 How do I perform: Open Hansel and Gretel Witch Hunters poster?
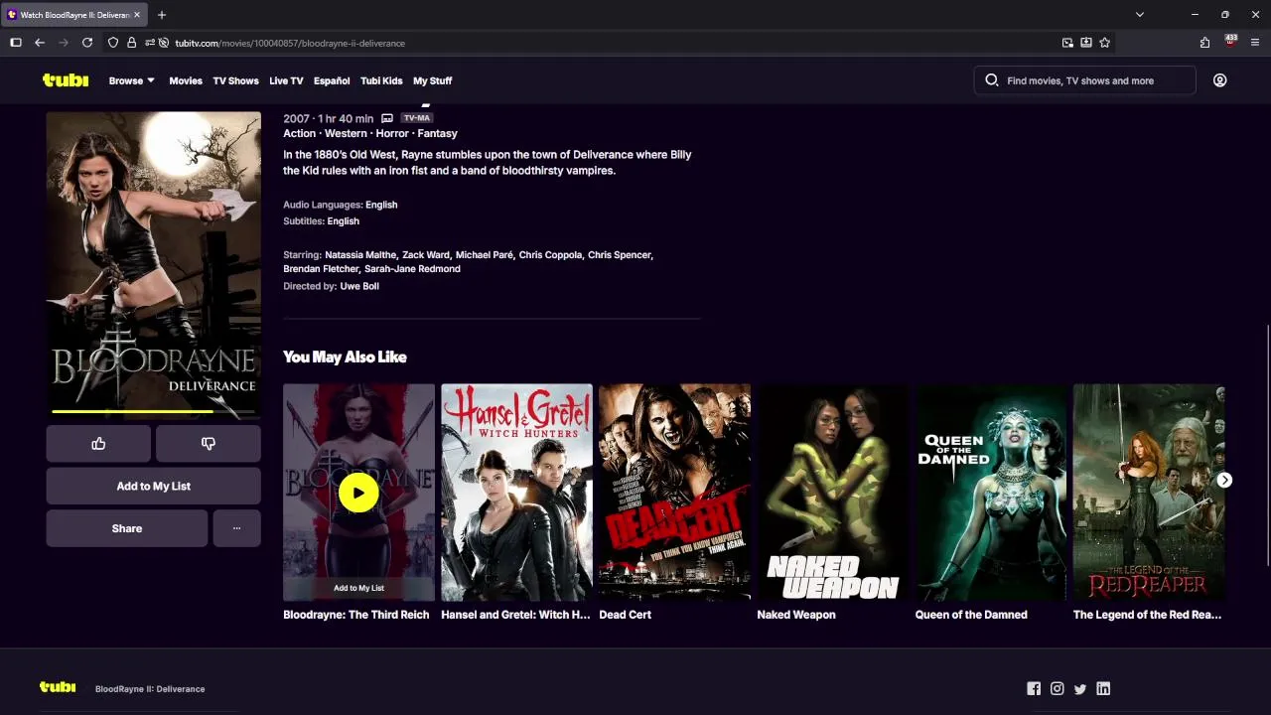[x=516, y=493]
